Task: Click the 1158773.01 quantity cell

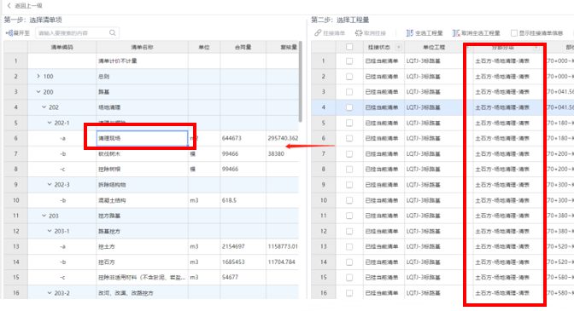Action: point(283,246)
